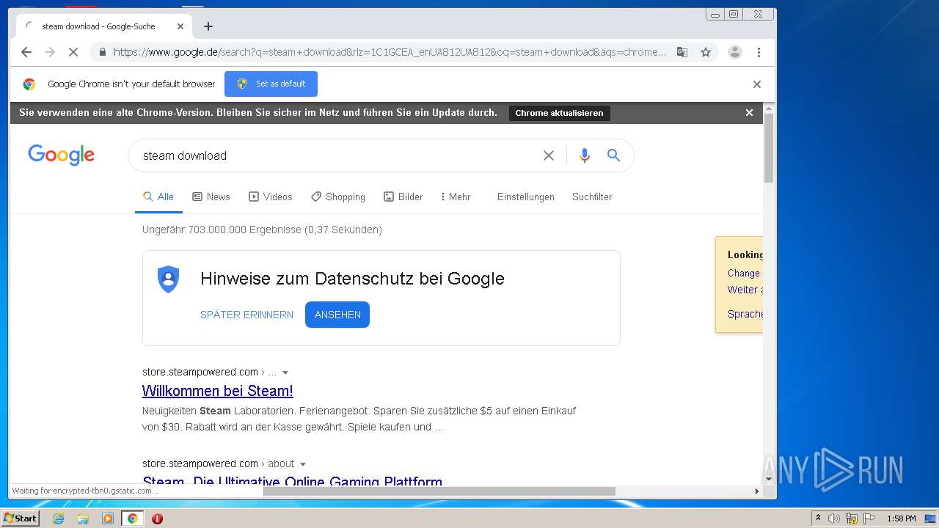The height and width of the screenshot is (528, 939).
Task: Click the Change link in yellow popup
Action: (x=744, y=273)
